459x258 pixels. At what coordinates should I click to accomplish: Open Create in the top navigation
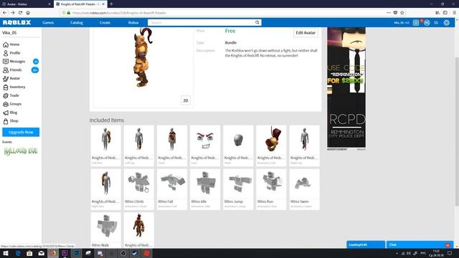click(x=105, y=22)
